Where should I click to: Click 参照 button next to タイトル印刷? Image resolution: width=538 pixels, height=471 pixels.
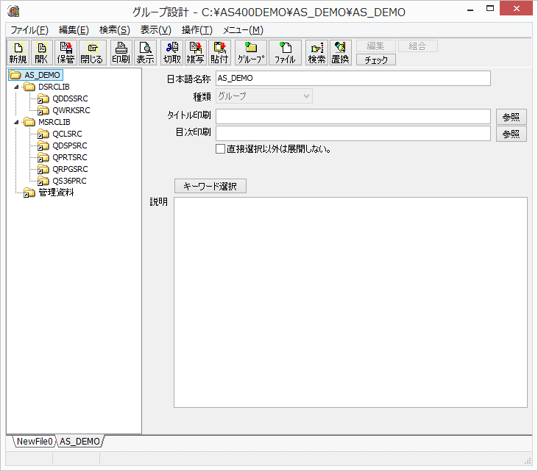(512, 117)
